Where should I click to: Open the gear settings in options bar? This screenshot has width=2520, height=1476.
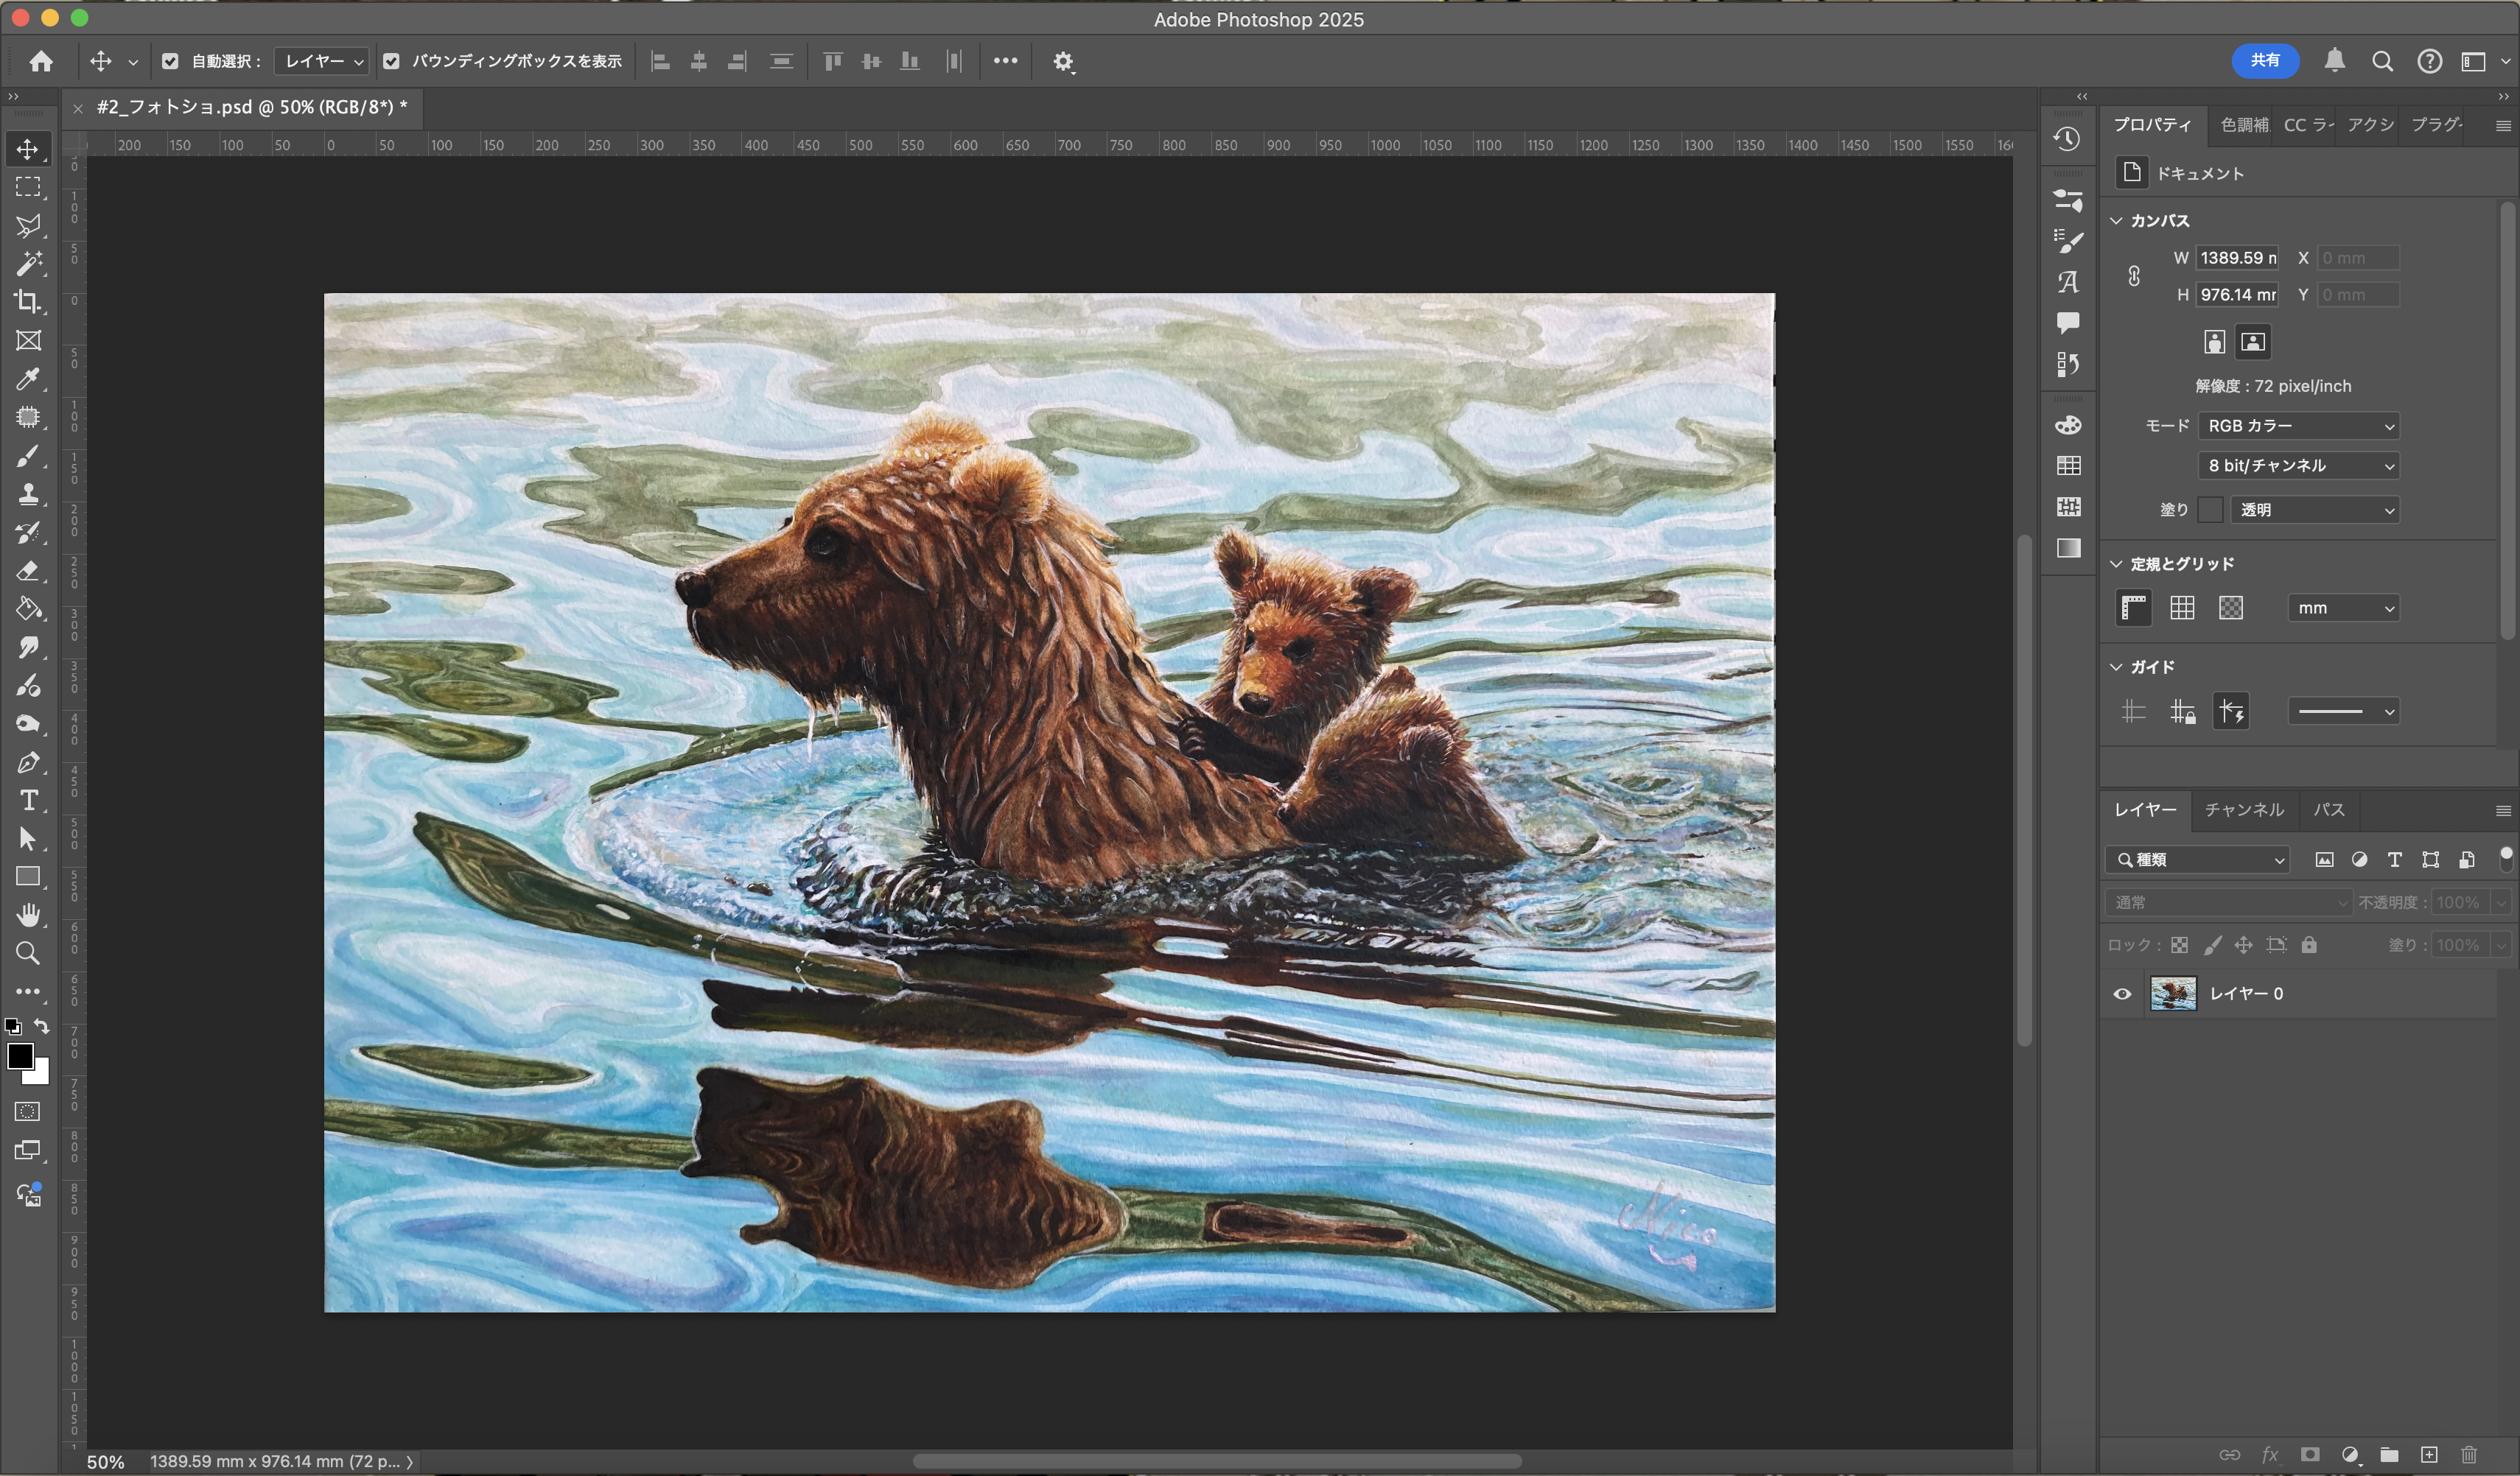tap(1063, 62)
